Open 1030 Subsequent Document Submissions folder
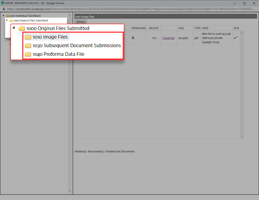The image size is (259, 200). 77,46
